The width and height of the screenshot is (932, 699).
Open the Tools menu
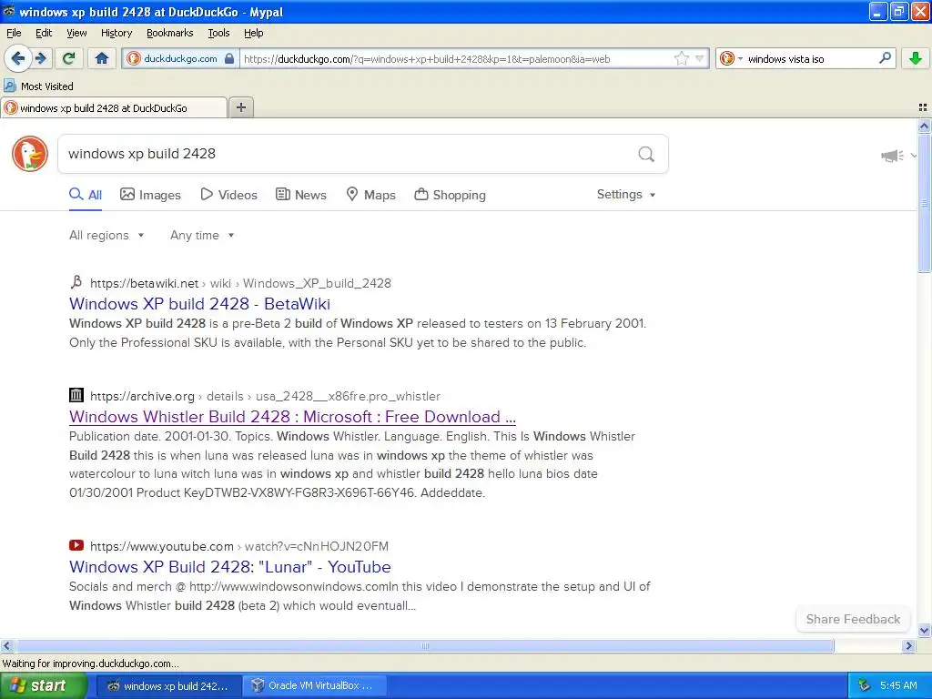click(x=218, y=33)
